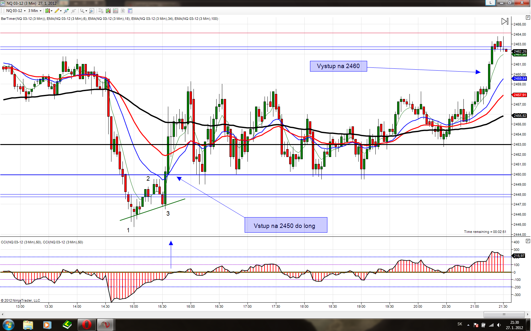The height and width of the screenshot is (331, 531).
Task: Switch to Opera browser in taskbar
Action: (x=87, y=325)
